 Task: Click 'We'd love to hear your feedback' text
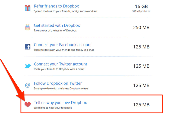pyautogui.click(x=53, y=108)
